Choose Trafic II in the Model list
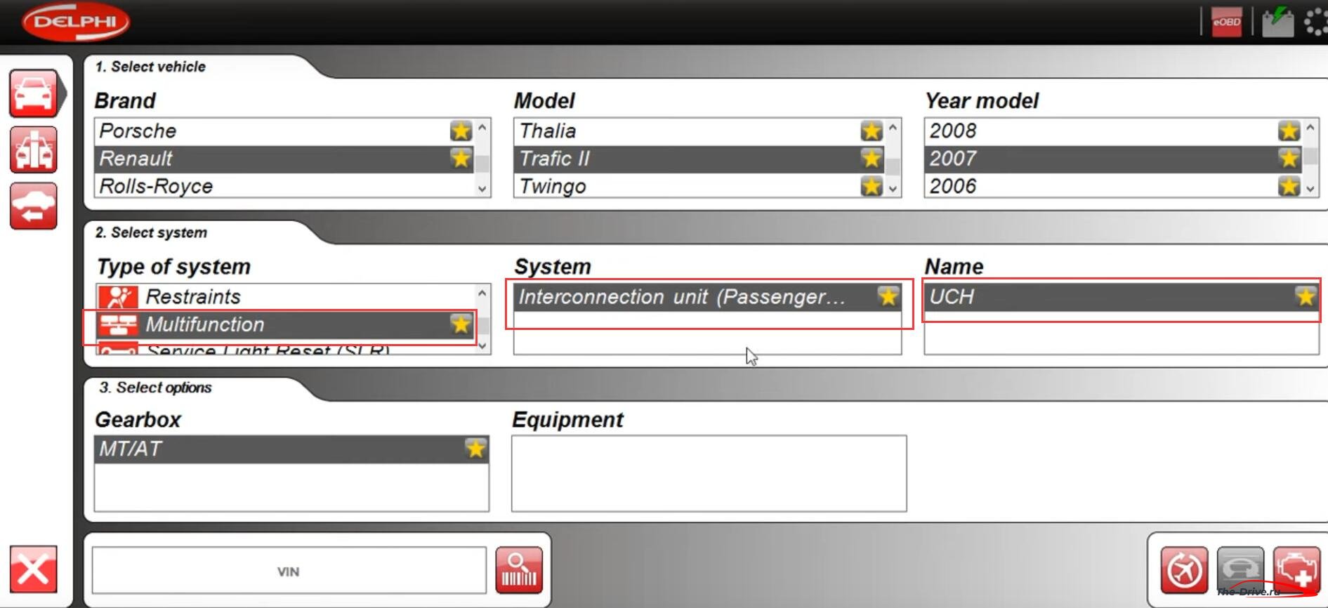Image resolution: width=1328 pixels, height=608 pixels. pos(699,159)
